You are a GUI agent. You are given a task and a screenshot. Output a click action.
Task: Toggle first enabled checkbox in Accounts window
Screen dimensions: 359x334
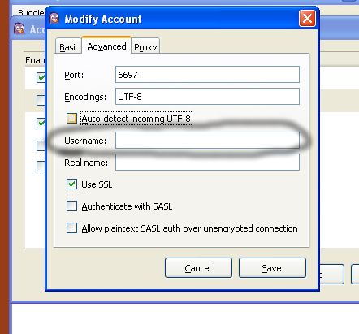pos(41,77)
